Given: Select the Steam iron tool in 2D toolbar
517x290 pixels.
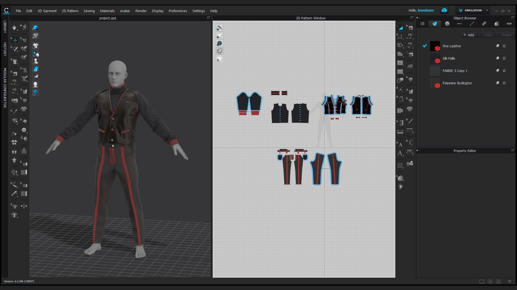Looking at the screenshot, I should (410, 66).
